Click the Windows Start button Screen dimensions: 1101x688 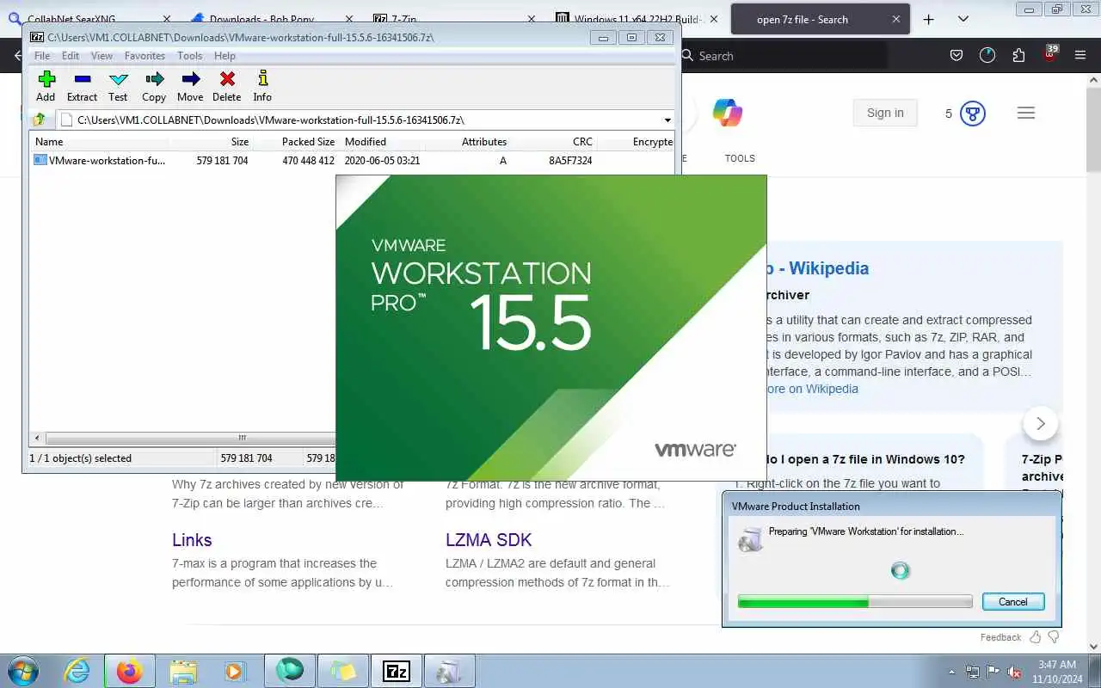click(22, 671)
